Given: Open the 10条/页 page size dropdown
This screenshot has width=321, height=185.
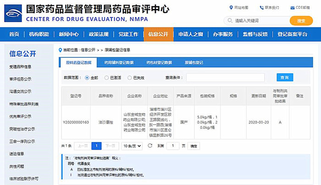Looking at the screenshot, I should click(x=133, y=146).
